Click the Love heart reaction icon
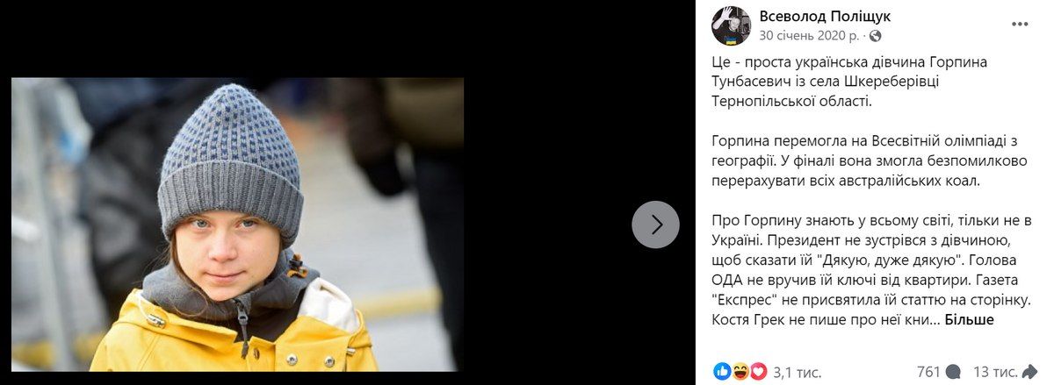The width and height of the screenshot is (1054, 385). click(x=759, y=372)
